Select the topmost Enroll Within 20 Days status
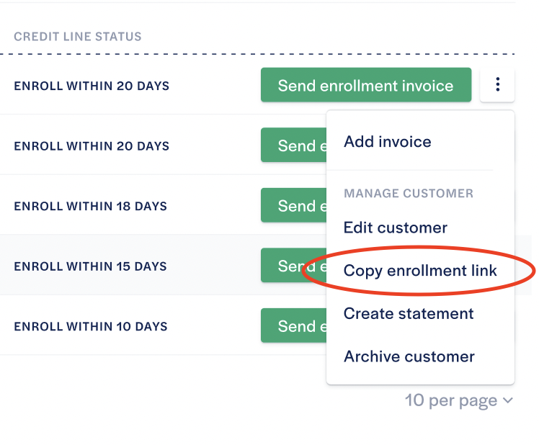539x445 pixels. (92, 86)
